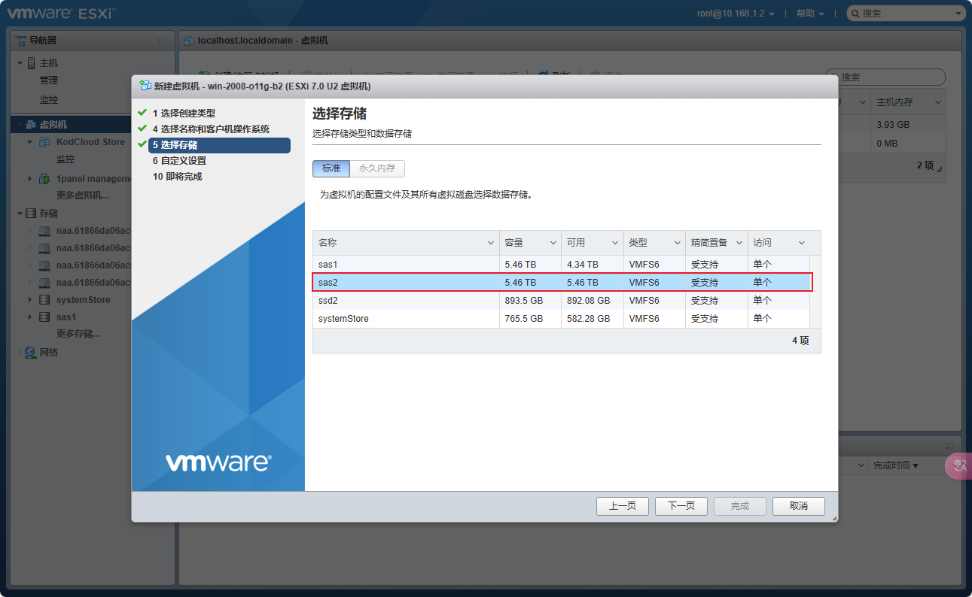972x597 pixels.
Task: Go to wizard step 6 自定义设置
Action: tap(179, 161)
